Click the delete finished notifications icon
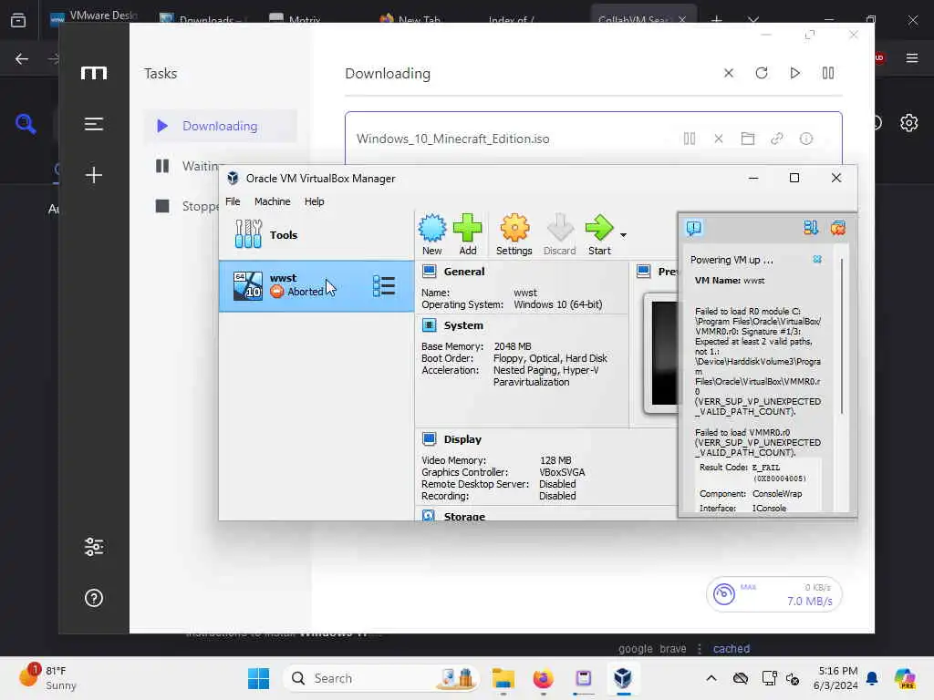This screenshot has width=934, height=700. [x=838, y=228]
